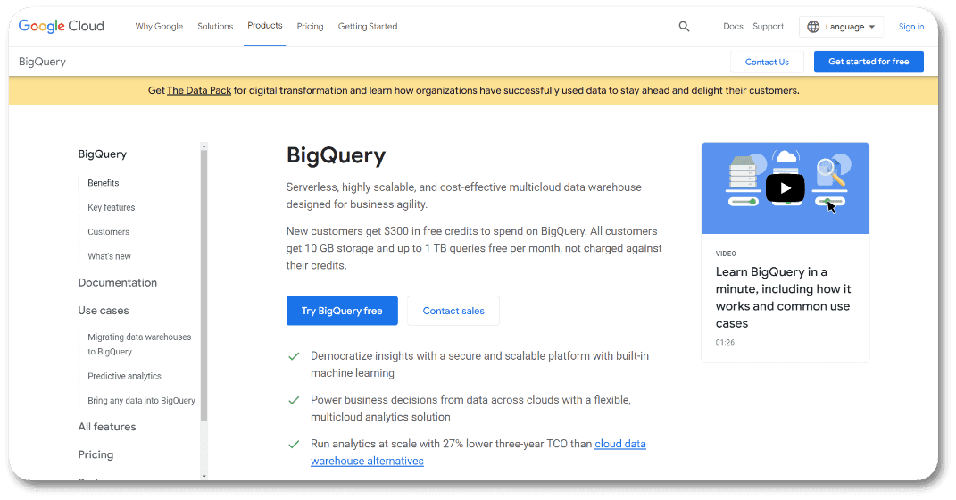This screenshot has width=956, height=500.
Task: Open Migrating data warehouses to BigQuery
Action: click(x=139, y=344)
